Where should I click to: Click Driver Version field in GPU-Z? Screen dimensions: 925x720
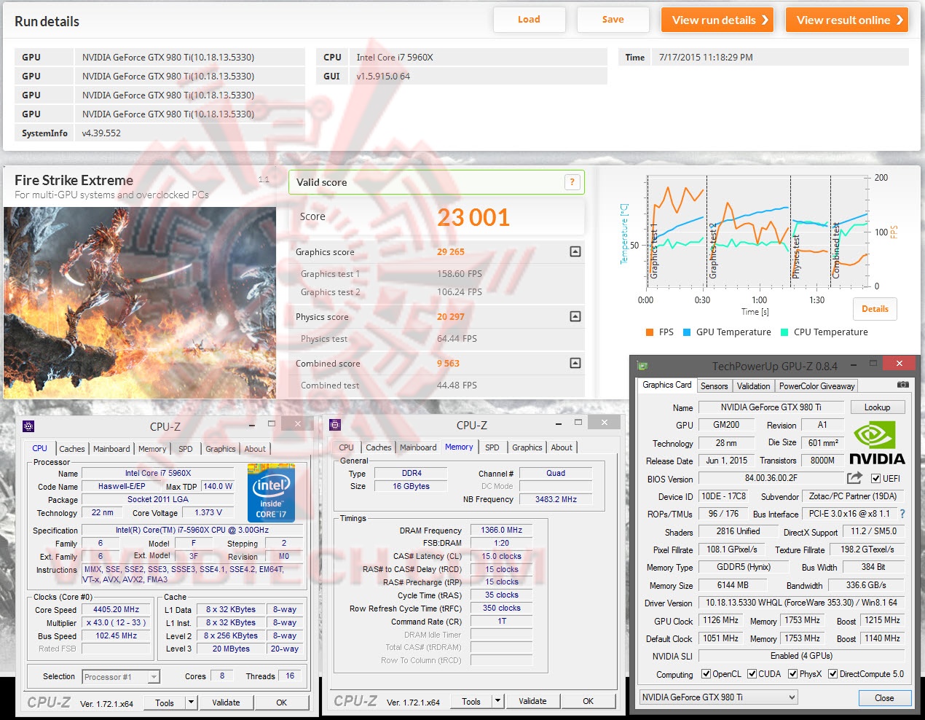[801, 603]
